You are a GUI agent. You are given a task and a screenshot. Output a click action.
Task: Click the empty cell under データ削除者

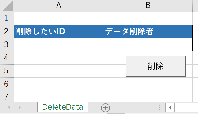pyautogui.click(x=148, y=45)
